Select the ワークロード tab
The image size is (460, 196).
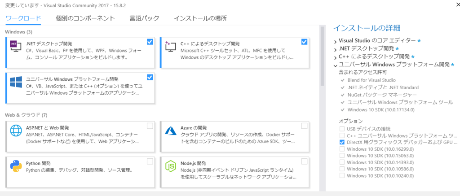[23, 18]
